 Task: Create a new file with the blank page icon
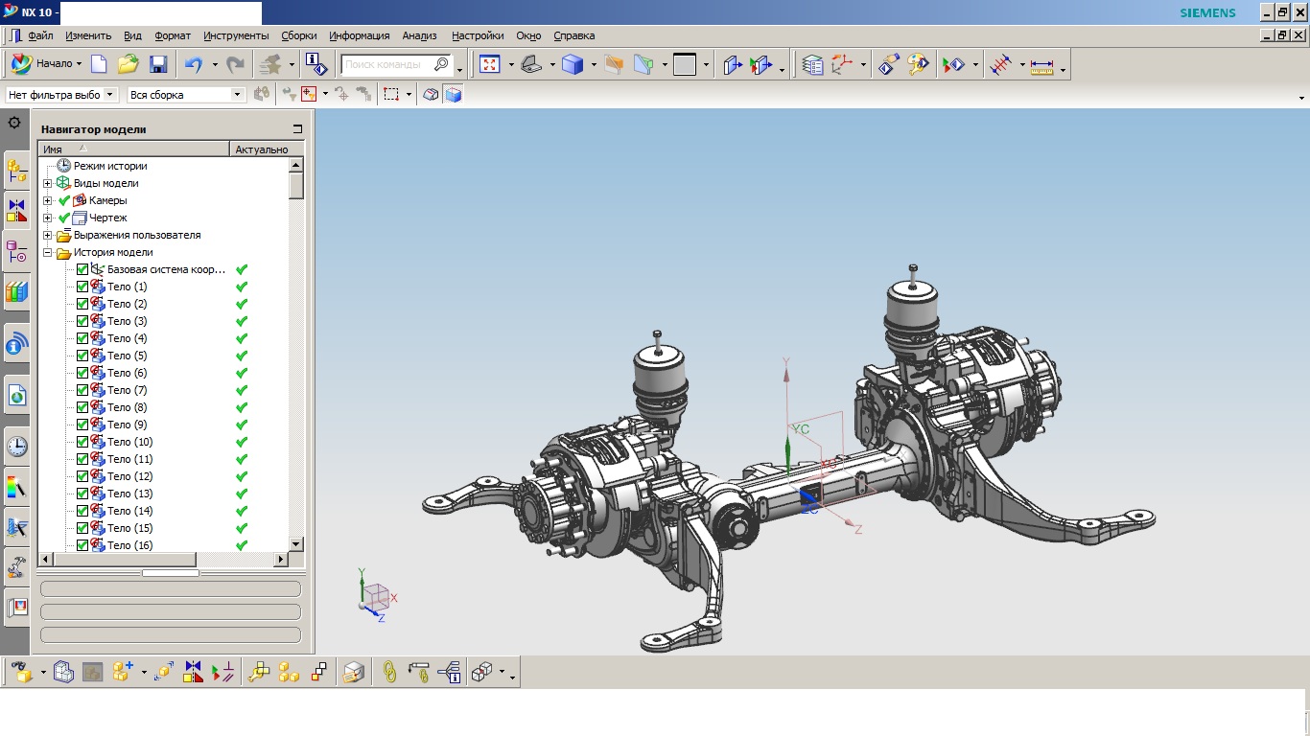(x=99, y=64)
